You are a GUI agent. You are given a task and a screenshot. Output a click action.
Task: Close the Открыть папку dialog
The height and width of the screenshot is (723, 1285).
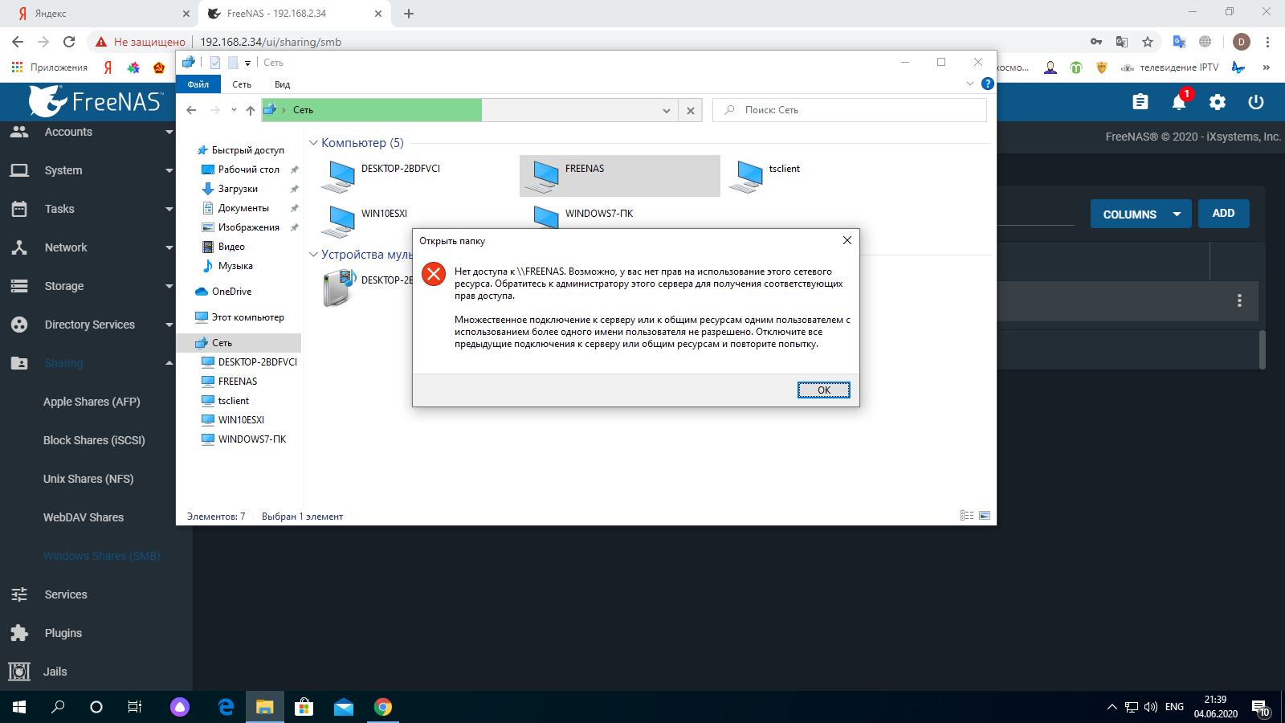(x=846, y=240)
